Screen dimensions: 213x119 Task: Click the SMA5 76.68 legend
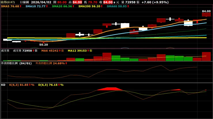point(11,6)
